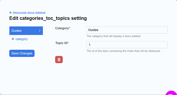Expand Guides entry chevron arrow
177x95 pixels.
[x=40, y=31]
